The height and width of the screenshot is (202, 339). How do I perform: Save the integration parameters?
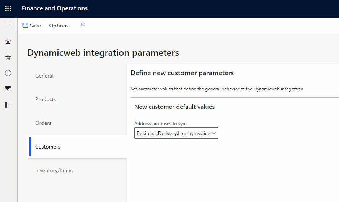pos(31,26)
